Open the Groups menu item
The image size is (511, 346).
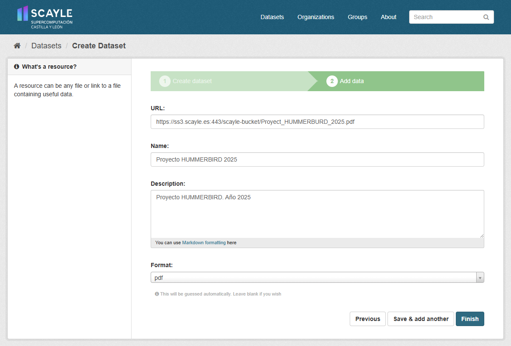[357, 17]
